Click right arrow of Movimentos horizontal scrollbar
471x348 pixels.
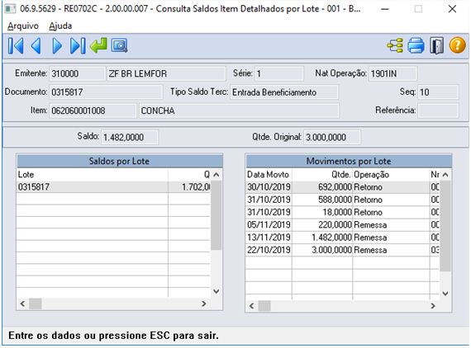pyautogui.click(x=433, y=306)
